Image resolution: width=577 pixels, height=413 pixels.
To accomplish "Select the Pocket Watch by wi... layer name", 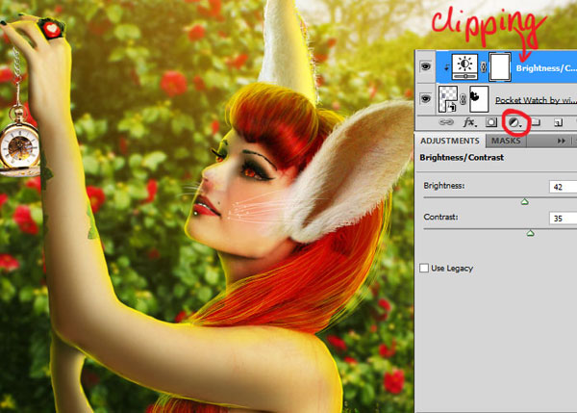I will (x=537, y=100).
